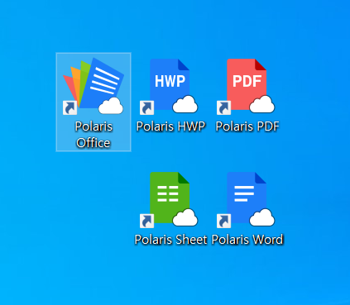Select the Polaris Word shortcut icon

click(246, 200)
